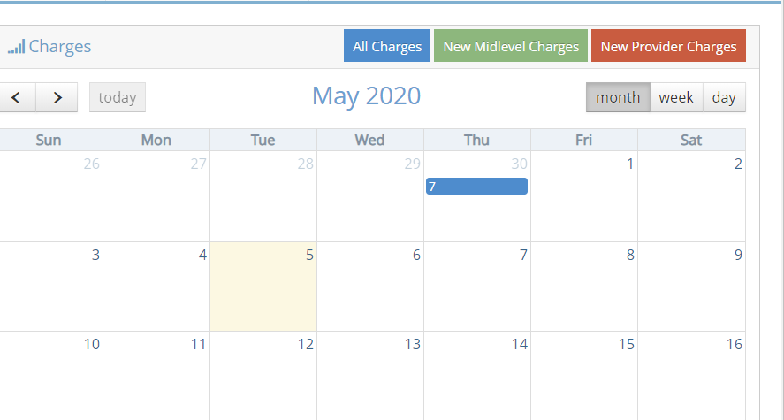Image resolution: width=784 pixels, height=420 pixels.
Task: Select Sunday May 10 cell
Action: tap(51, 376)
